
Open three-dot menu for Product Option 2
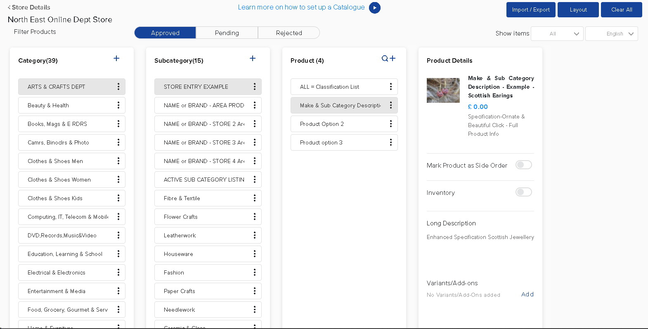tap(391, 124)
